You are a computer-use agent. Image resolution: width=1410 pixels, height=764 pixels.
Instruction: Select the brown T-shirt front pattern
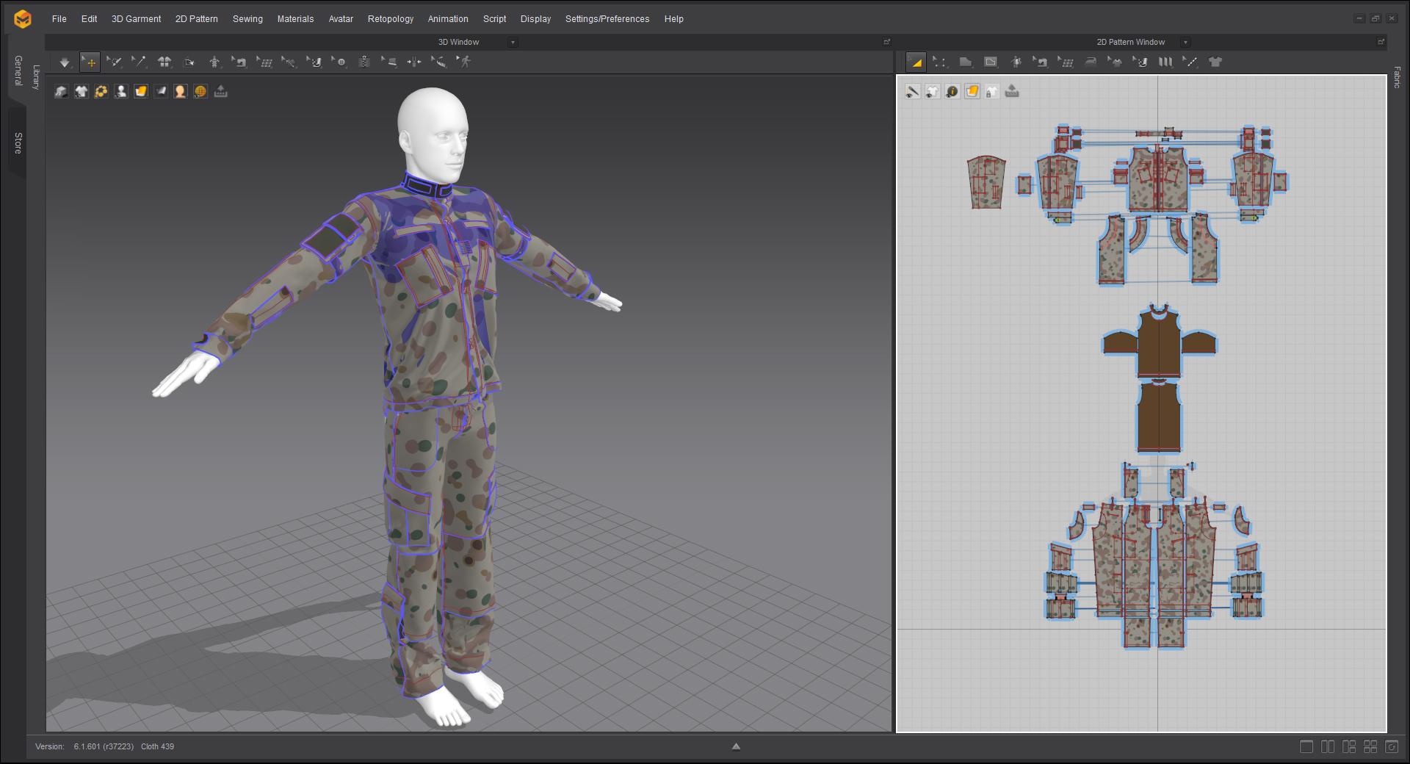pyautogui.click(x=1159, y=342)
